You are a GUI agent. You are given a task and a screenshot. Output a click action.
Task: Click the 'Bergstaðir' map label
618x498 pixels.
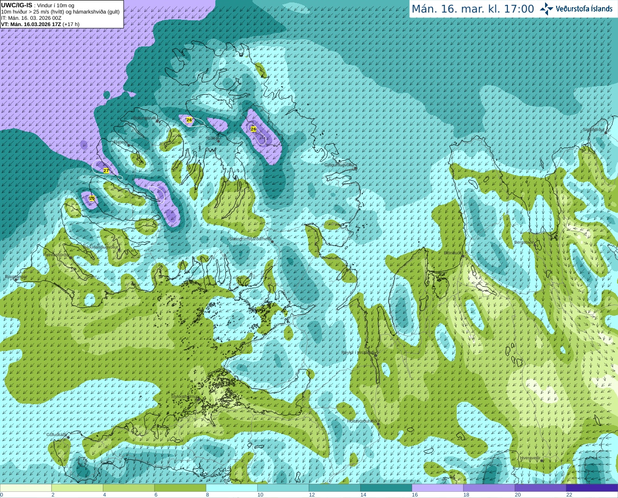pos(525,242)
